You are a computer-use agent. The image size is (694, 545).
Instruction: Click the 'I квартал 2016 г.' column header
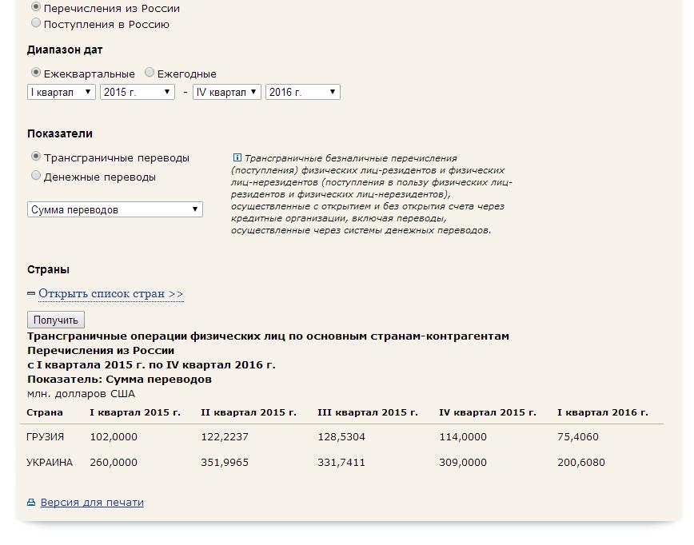602,412
